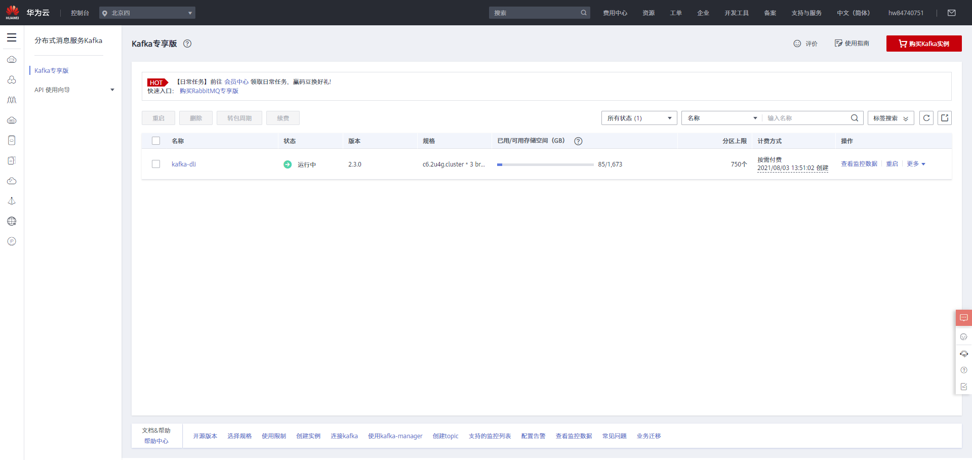Click the 控制台 console link
The image size is (972, 460).
(x=80, y=13)
